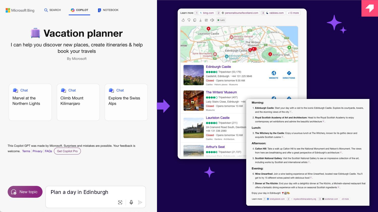Expand the +8 more sources chip
This screenshot has width=378, height=212.
pyautogui.click(x=345, y=199)
